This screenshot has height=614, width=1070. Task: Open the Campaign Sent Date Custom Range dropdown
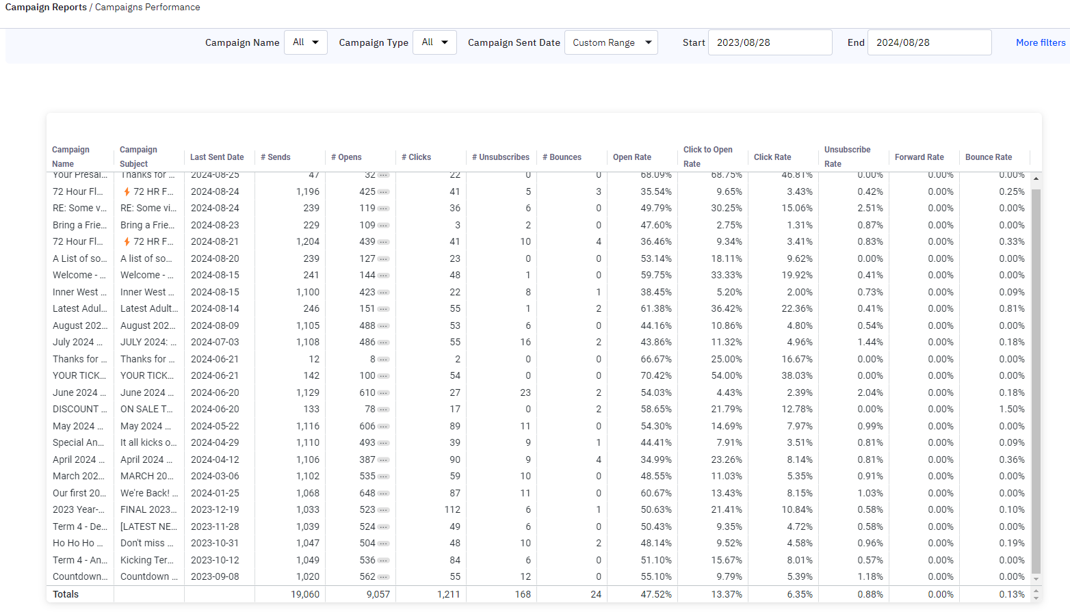point(611,42)
